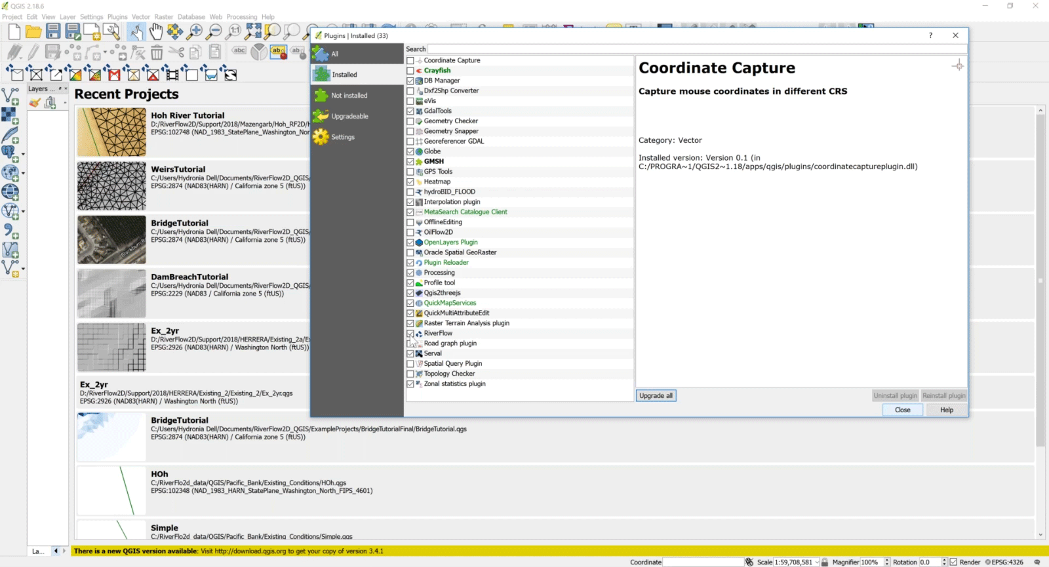
Task: Disable the DB Manager plugin checkbox
Action: click(410, 81)
